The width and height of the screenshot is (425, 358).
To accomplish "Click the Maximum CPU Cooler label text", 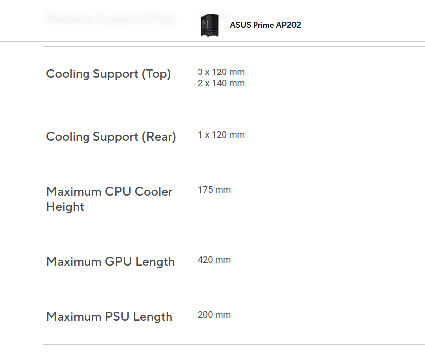I will (109, 192).
